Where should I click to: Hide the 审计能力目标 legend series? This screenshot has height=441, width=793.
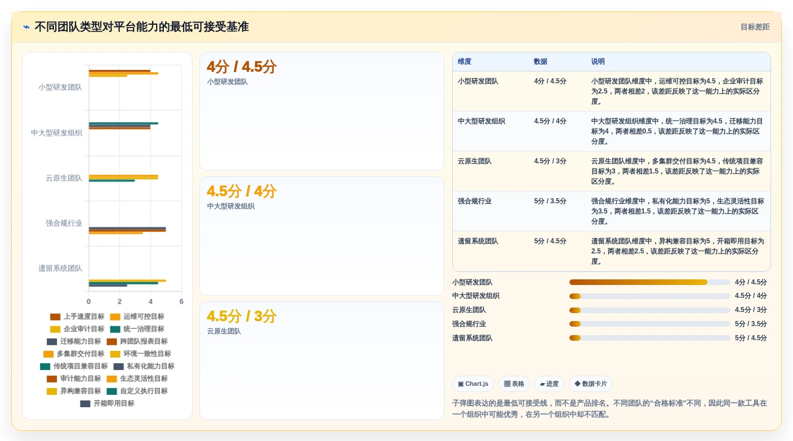[74, 378]
